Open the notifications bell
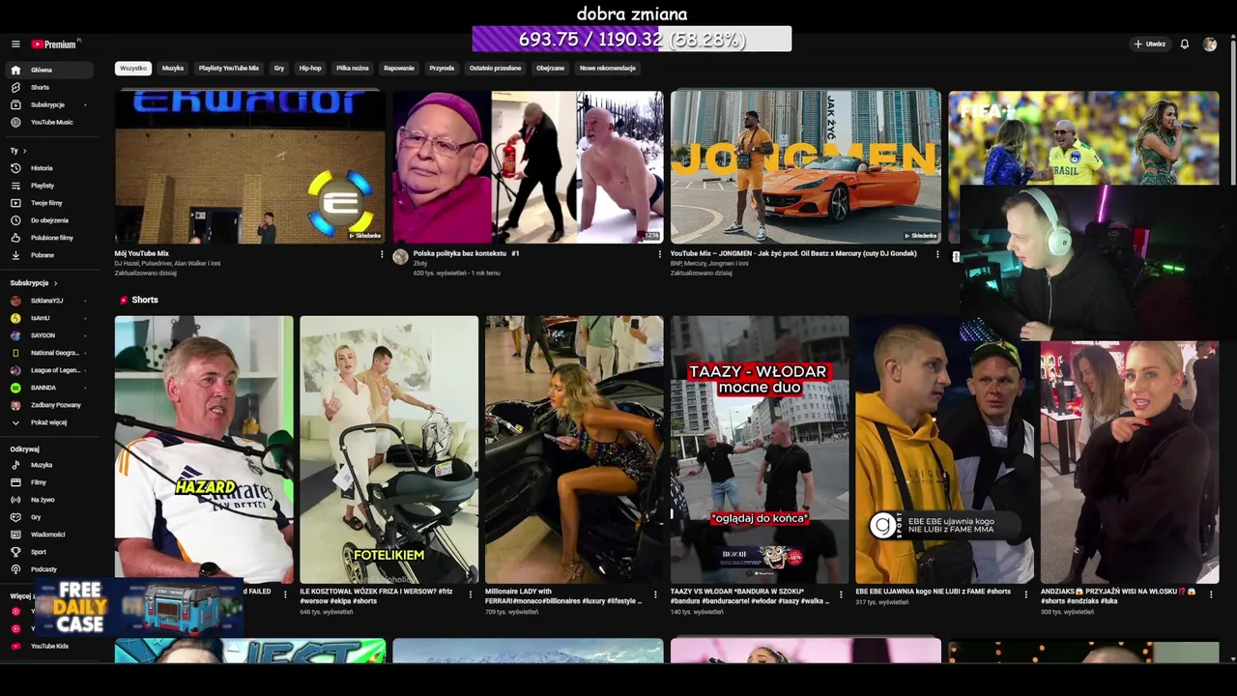The width and height of the screenshot is (1237, 696). 1184,44
